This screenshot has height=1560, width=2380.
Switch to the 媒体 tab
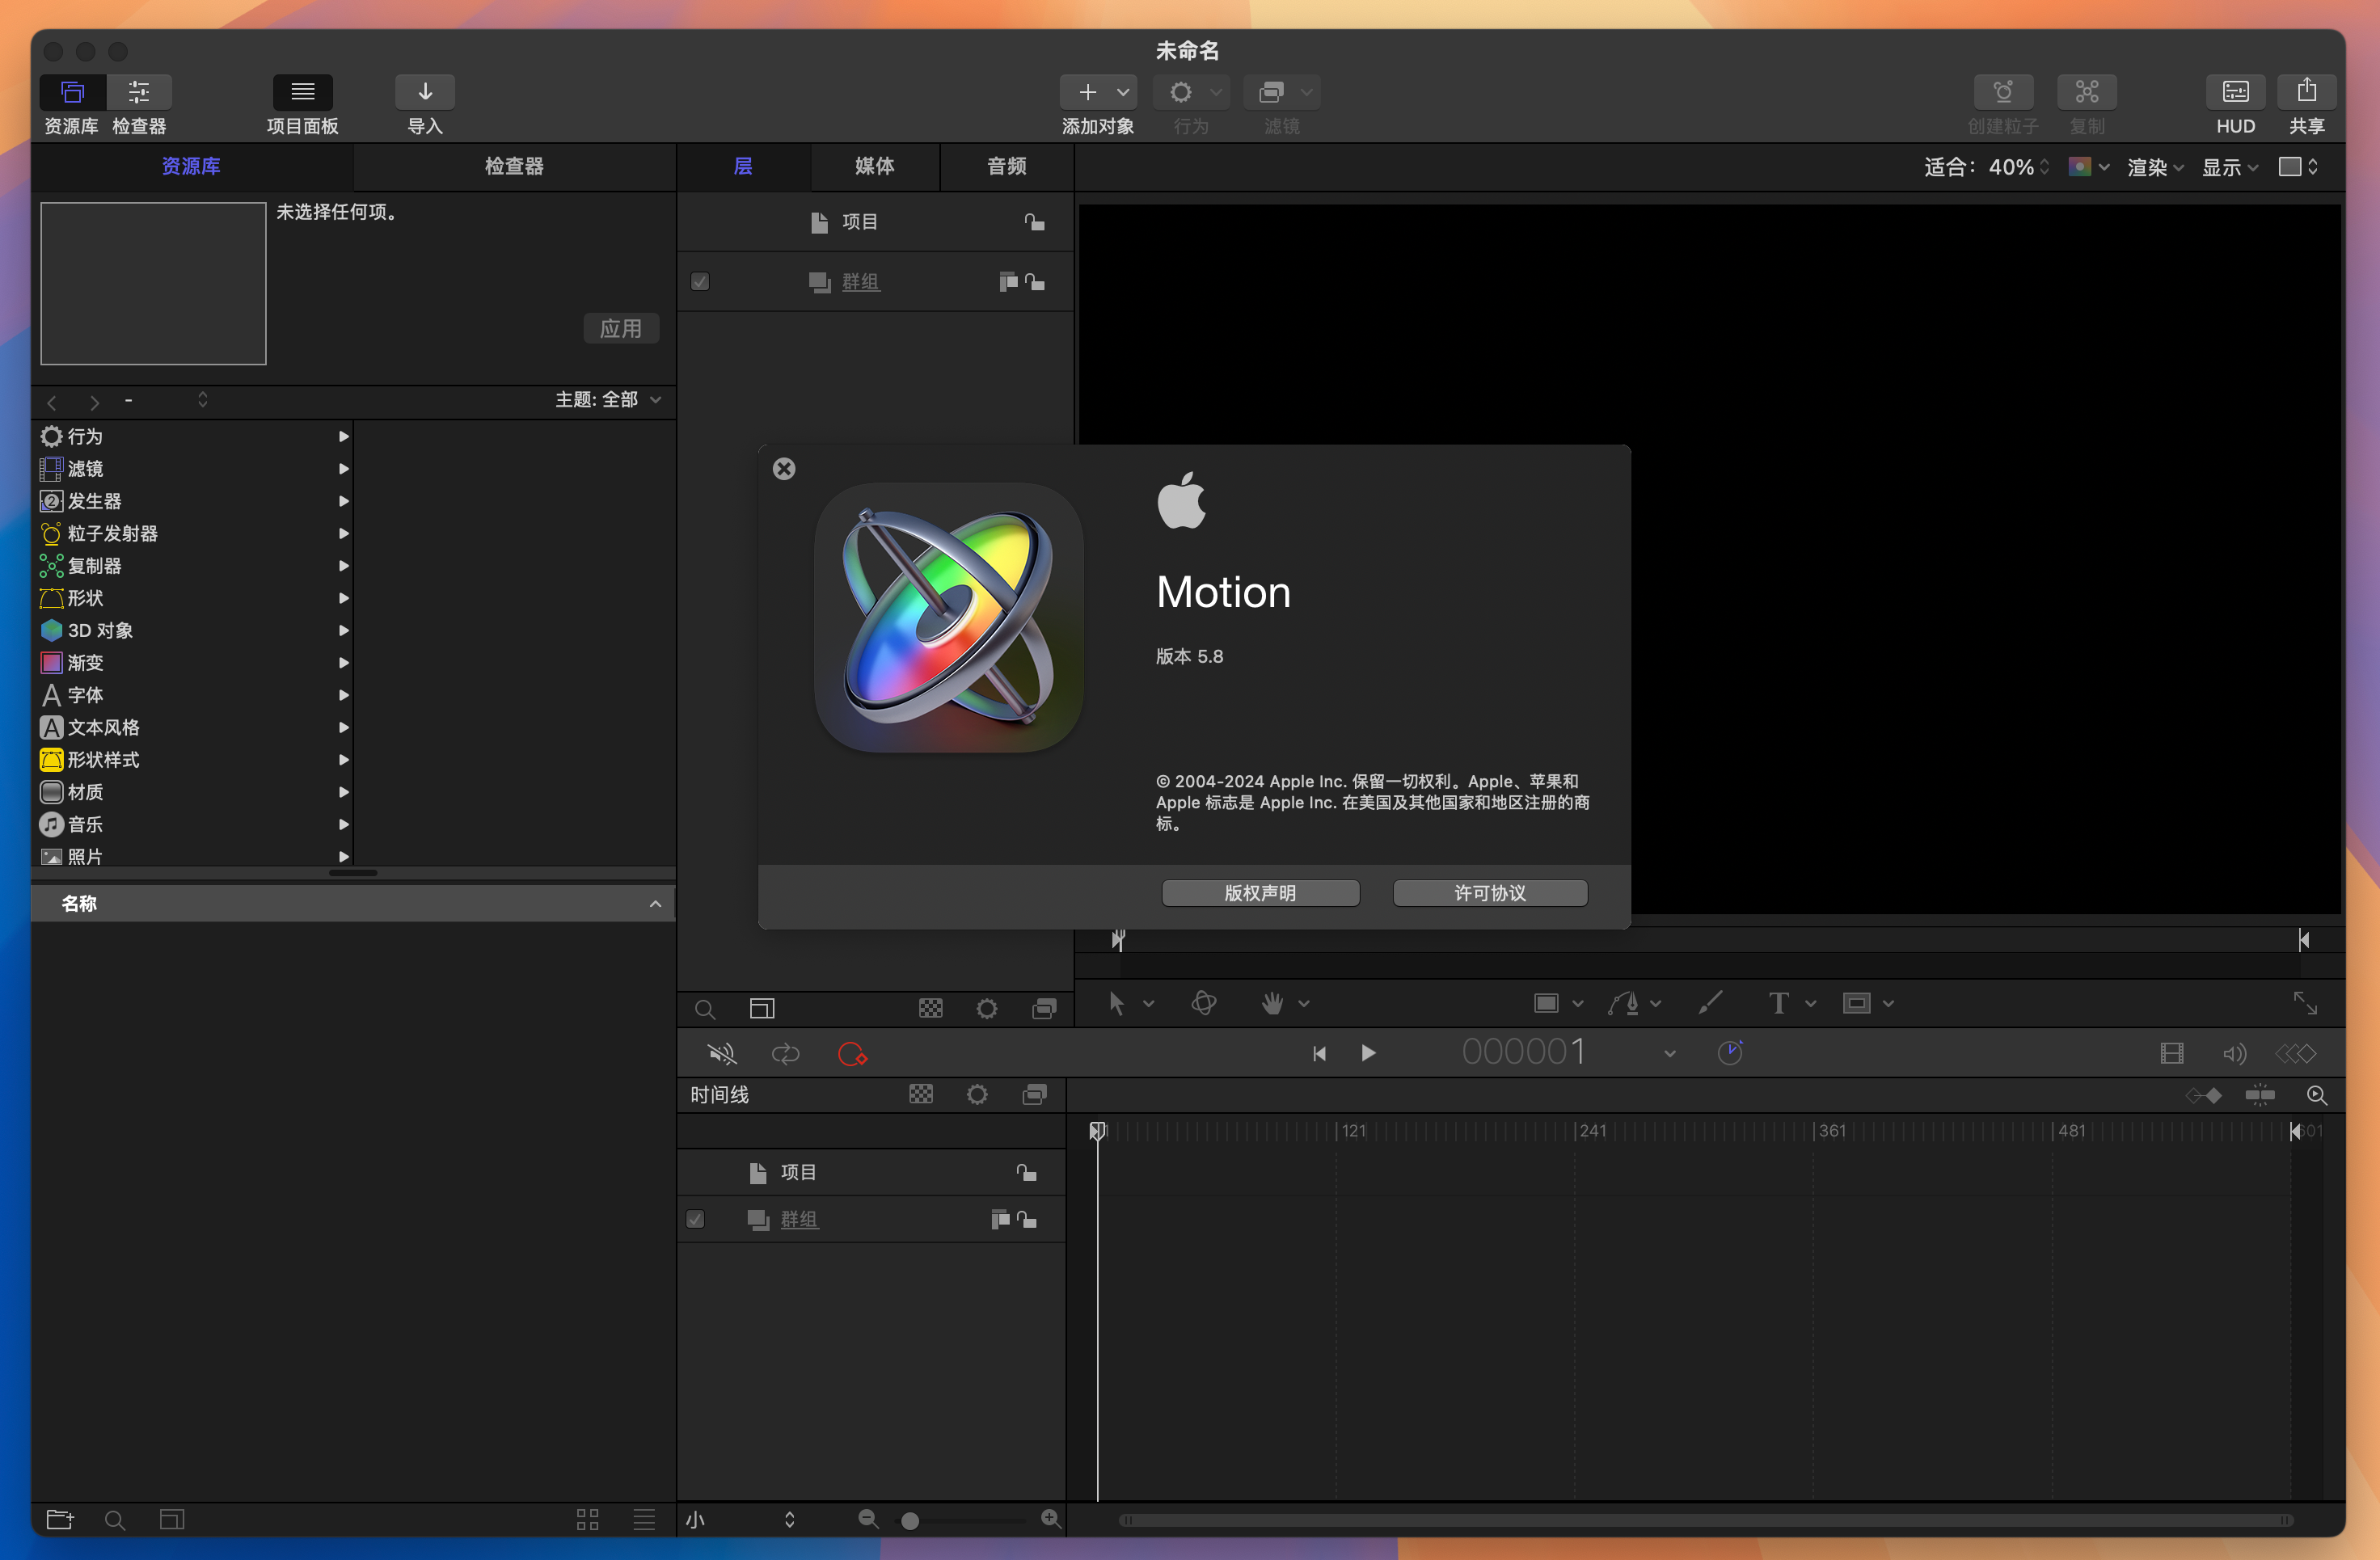pyautogui.click(x=875, y=166)
